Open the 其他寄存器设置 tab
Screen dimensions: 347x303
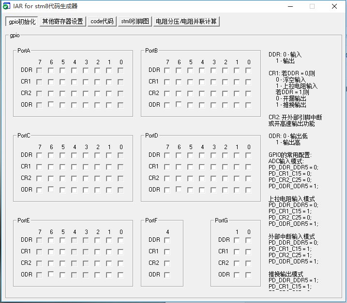point(62,21)
